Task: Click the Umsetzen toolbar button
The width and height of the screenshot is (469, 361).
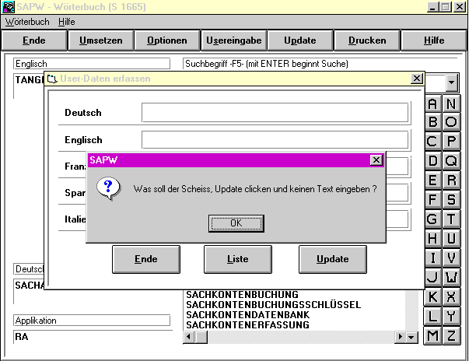Action: pyautogui.click(x=100, y=40)
